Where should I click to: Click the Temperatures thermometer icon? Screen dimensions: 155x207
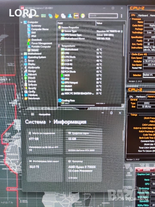59,46
